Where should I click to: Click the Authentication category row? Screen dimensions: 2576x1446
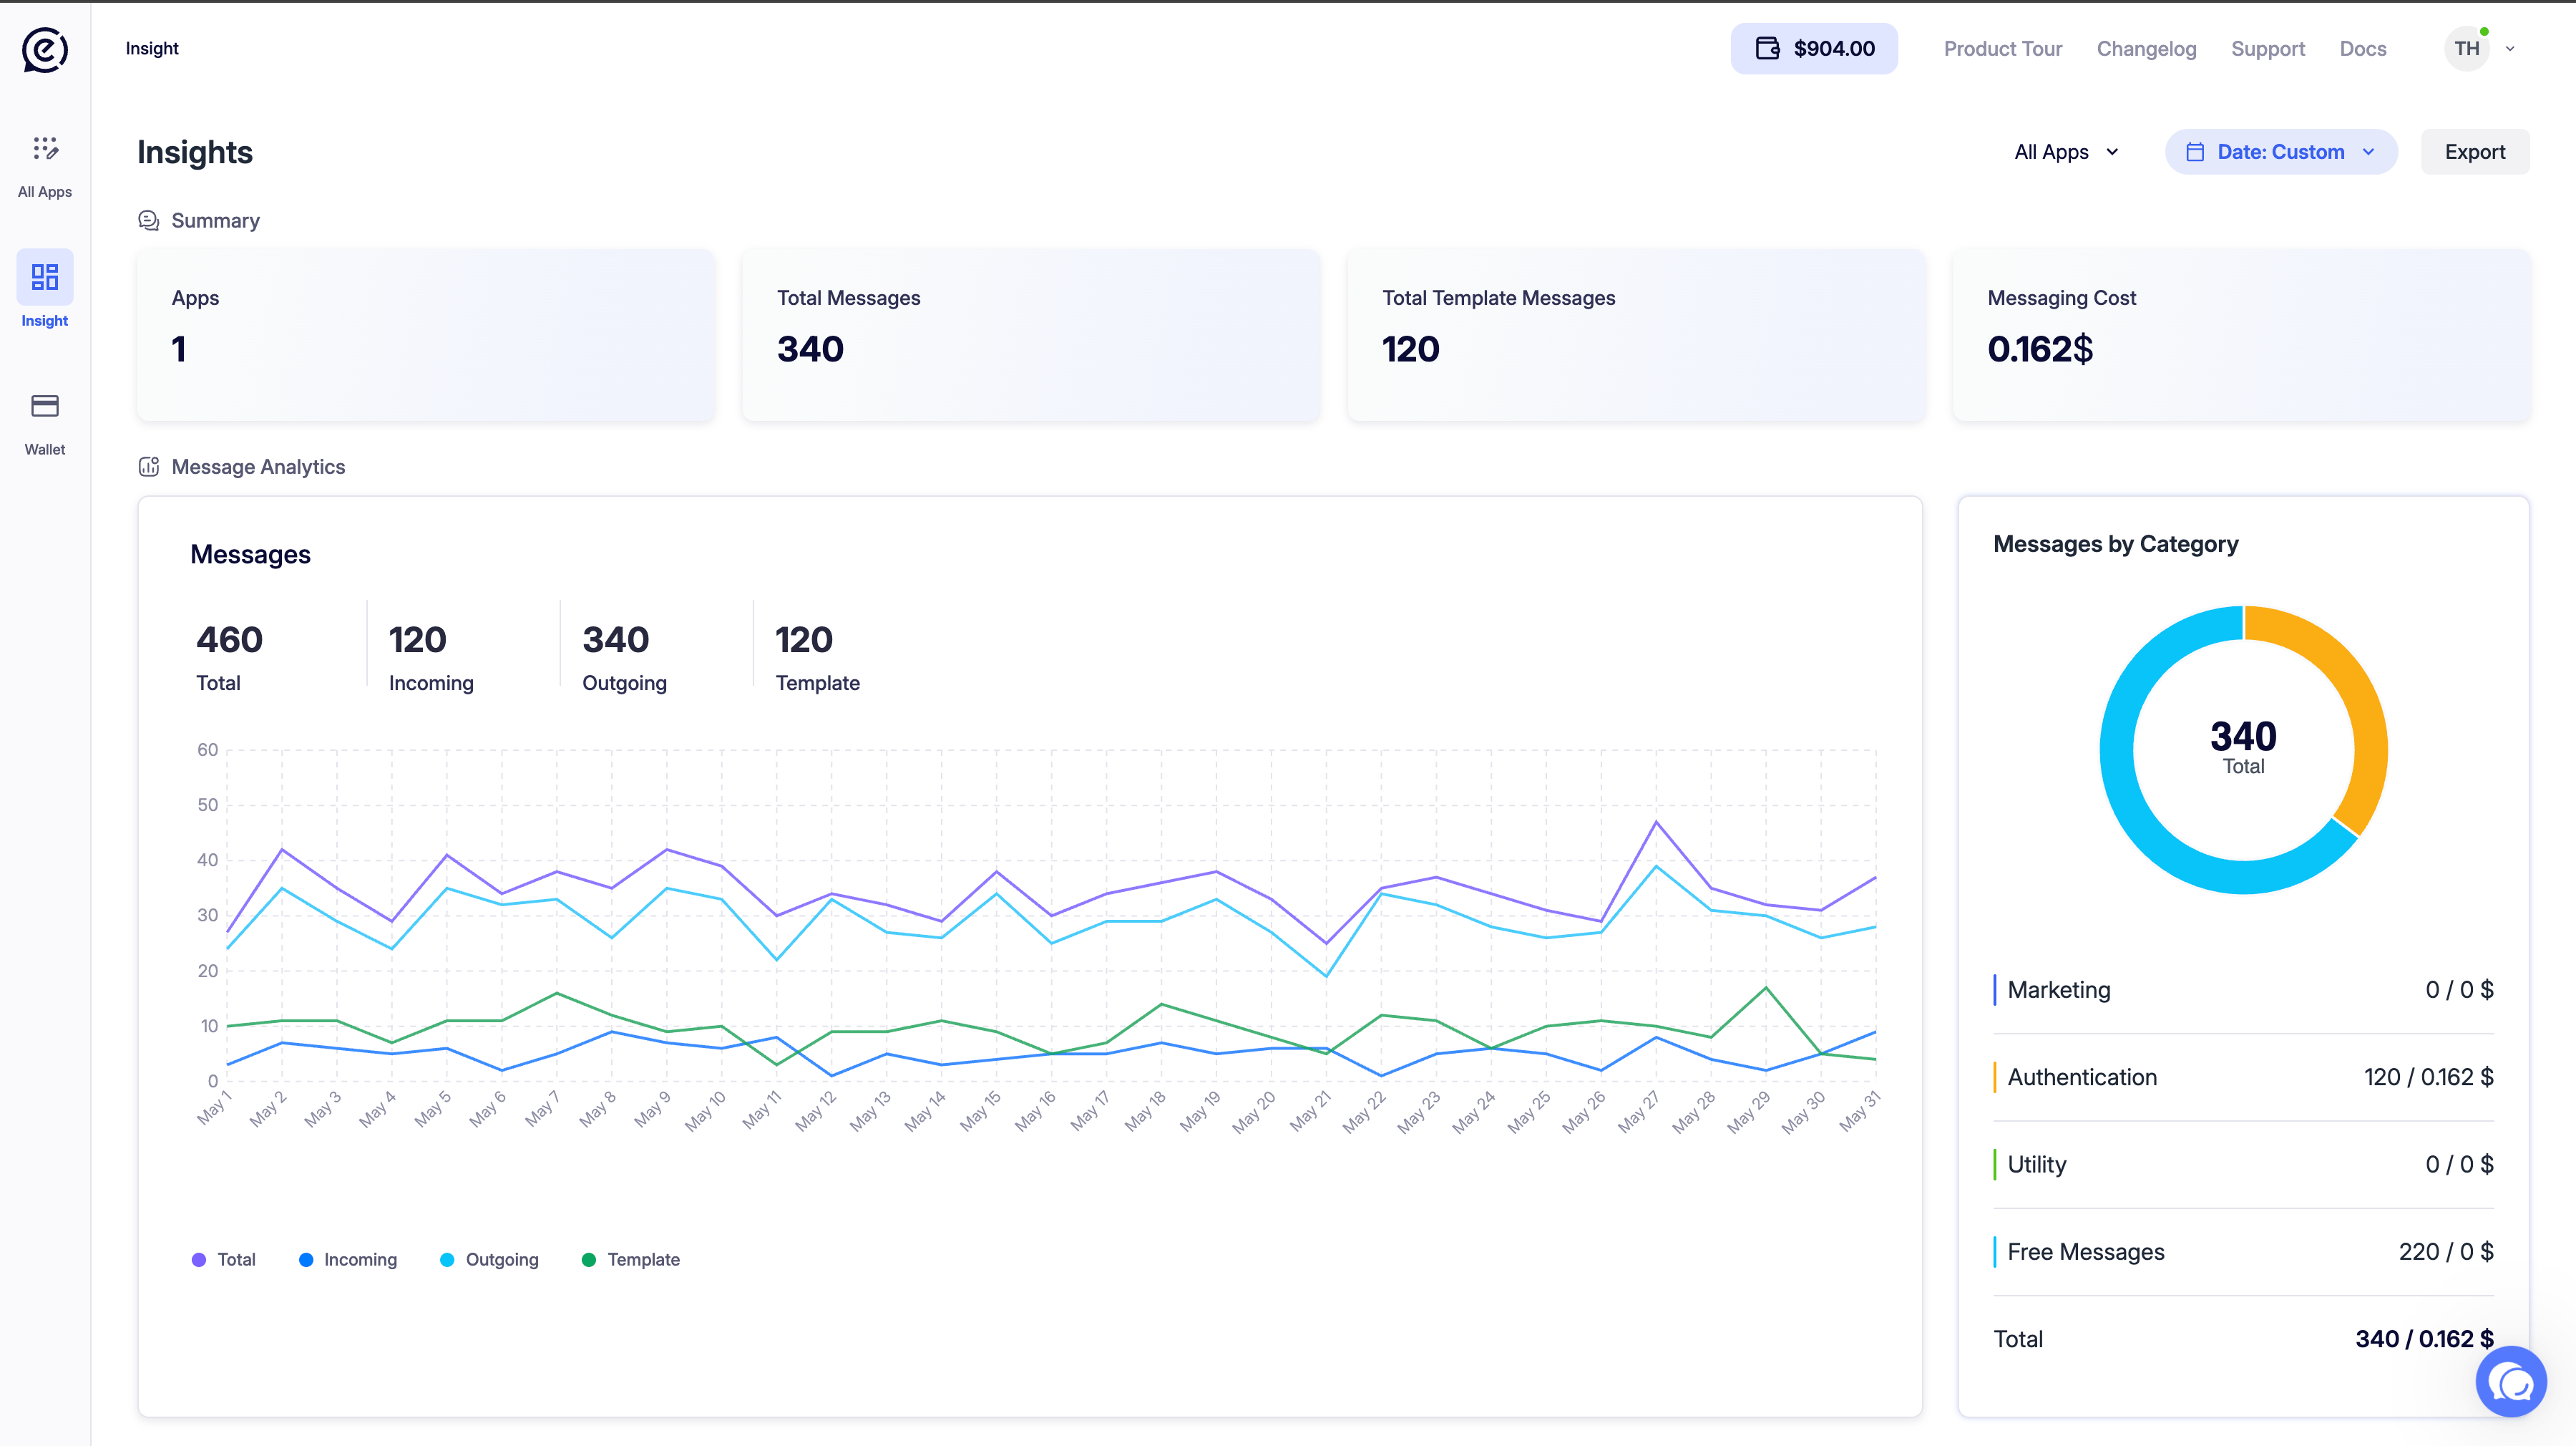(2243, 1078)
